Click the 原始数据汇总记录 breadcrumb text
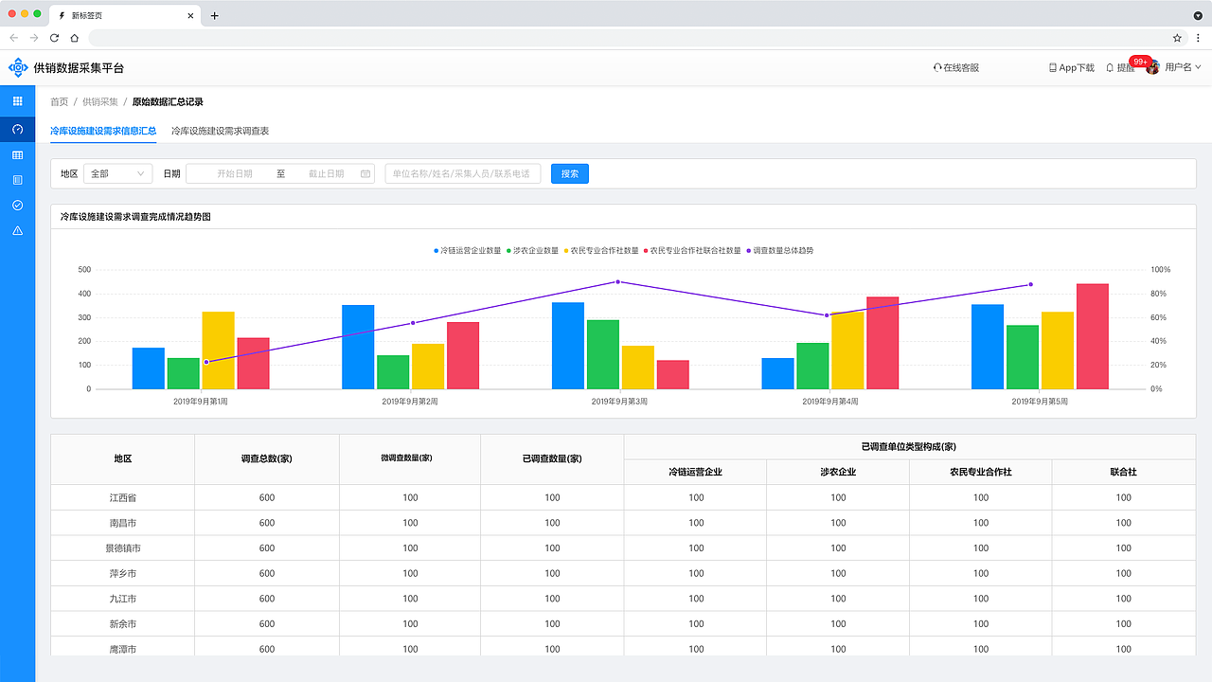 point(168,101)
